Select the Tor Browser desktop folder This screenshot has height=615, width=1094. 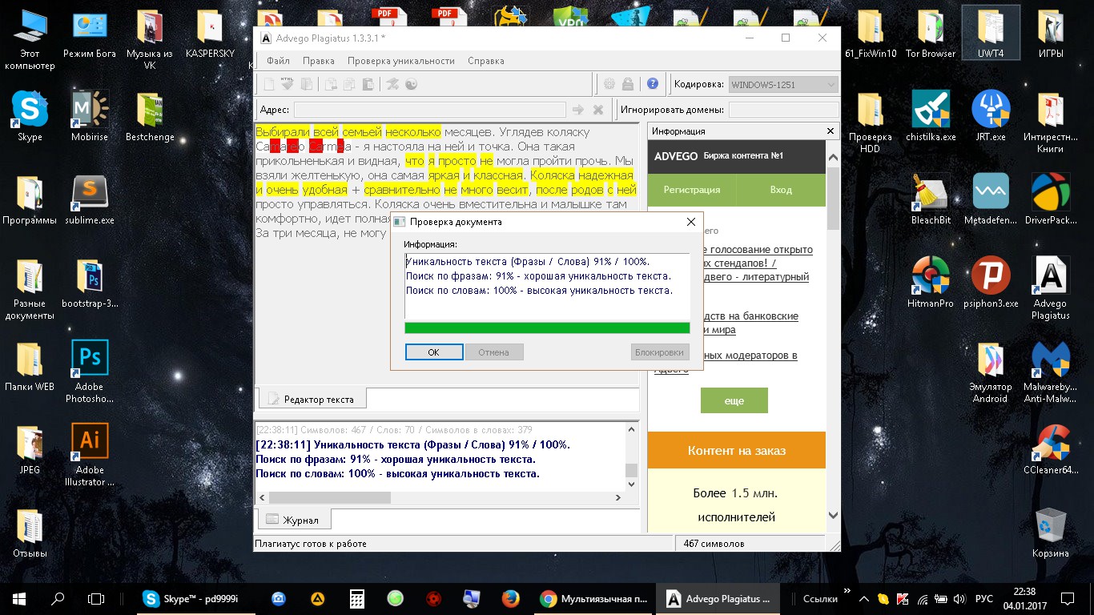[931, 34]
